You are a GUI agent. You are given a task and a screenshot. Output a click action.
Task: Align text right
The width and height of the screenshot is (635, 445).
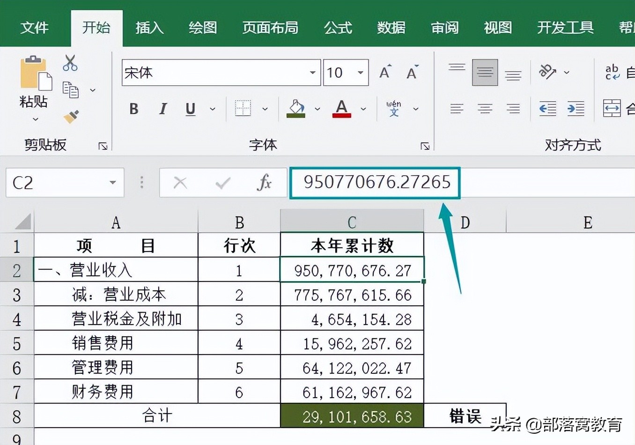pos(513,109)
